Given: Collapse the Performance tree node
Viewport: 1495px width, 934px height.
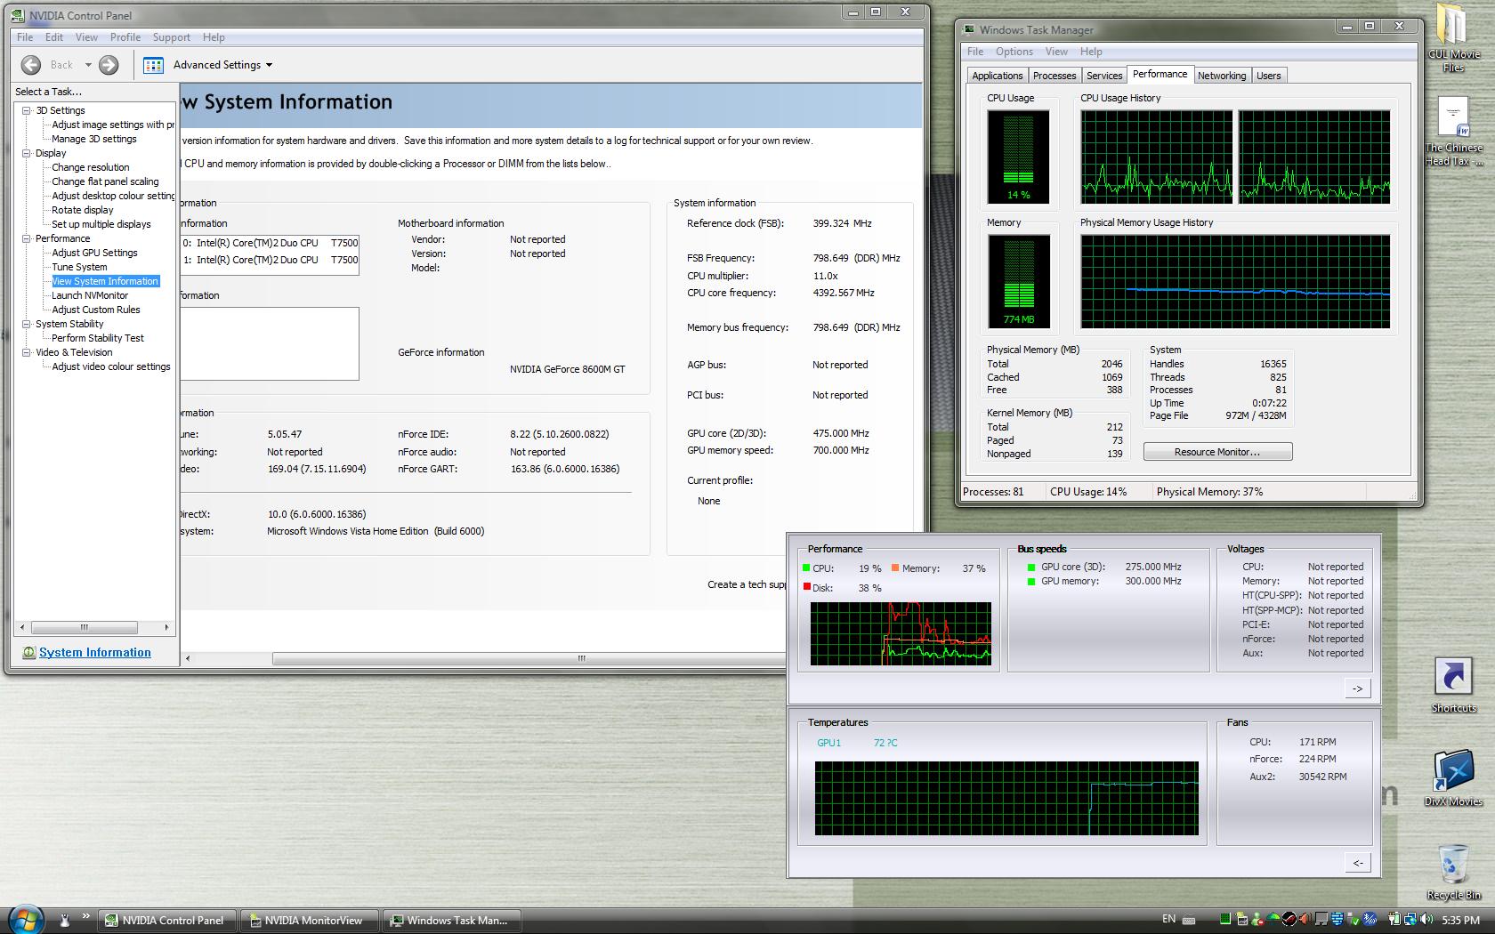Looking at the screenshot, I should pos(27,238).
